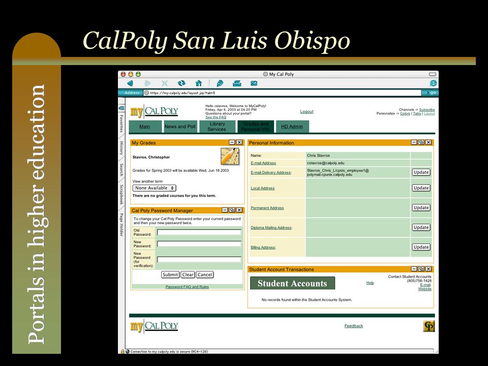Click the CP logo icon in footer

click(x=429, y=326)
